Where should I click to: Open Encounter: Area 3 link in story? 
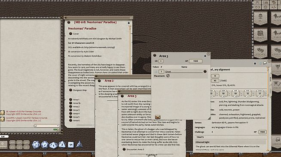click(124, 149)
